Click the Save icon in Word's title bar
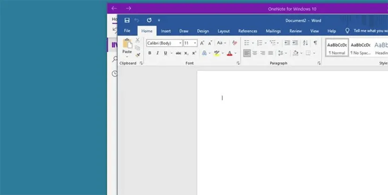 (127, 20)
